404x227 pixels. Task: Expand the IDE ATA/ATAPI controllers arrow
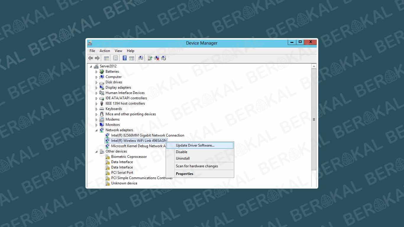pos(96,98)
